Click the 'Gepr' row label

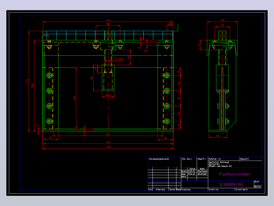[x=184, y=174]
